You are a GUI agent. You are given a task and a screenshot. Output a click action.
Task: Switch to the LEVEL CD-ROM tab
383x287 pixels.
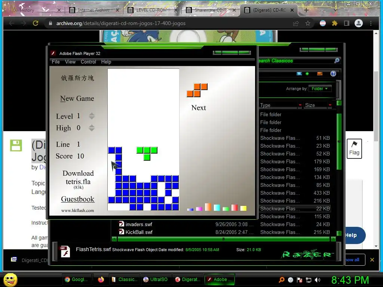tap(151, 10)
